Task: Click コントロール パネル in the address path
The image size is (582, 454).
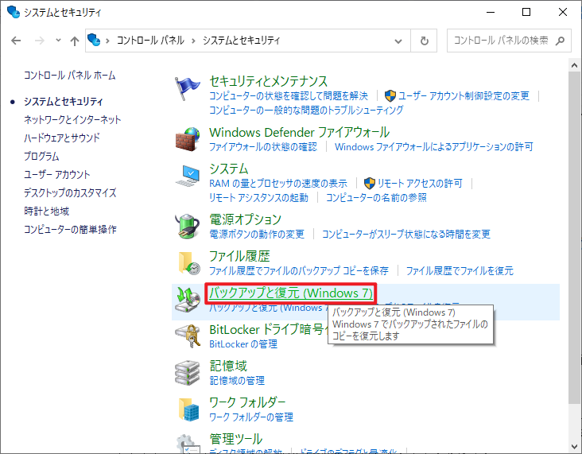Action: point(150,40)
